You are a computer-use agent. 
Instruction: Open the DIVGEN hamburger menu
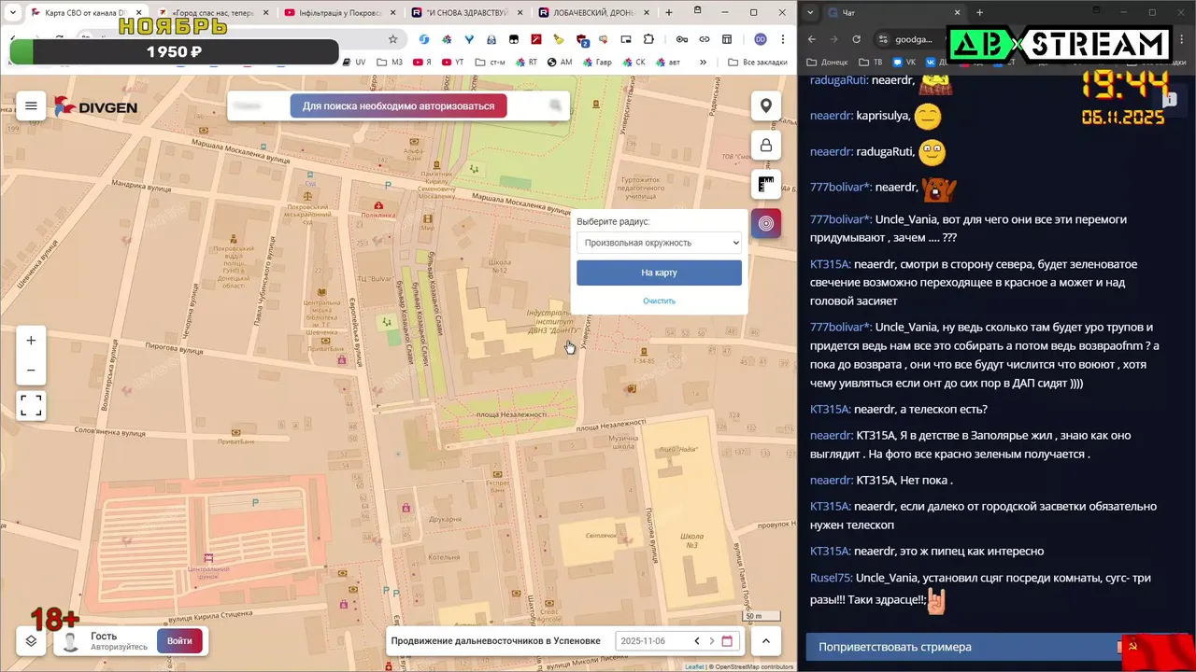[31, 105]
